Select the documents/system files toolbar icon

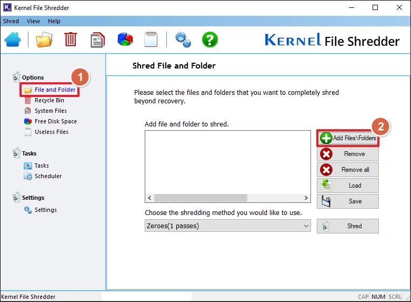[x=97, y=40]
